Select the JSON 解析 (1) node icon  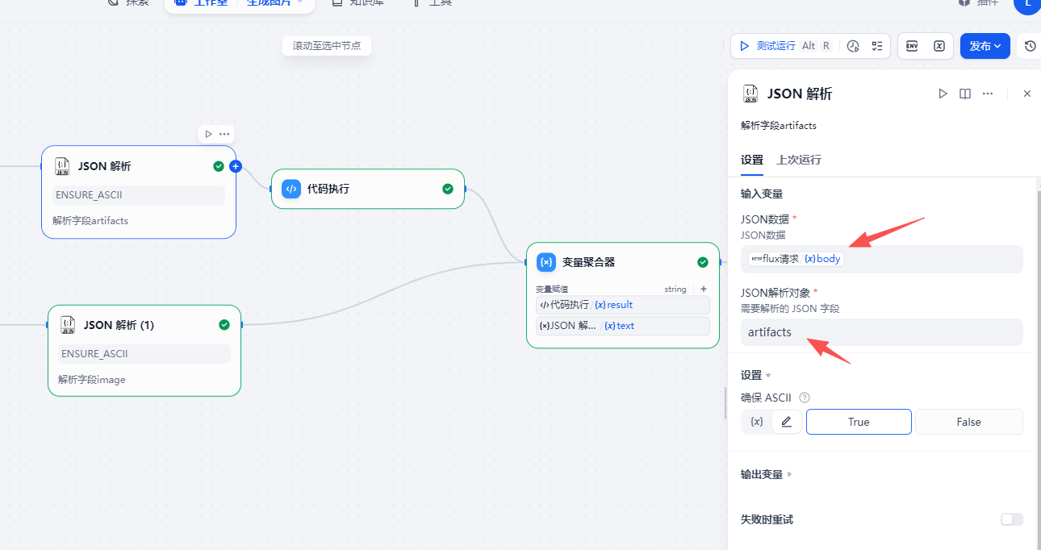(x=68, y=325)
